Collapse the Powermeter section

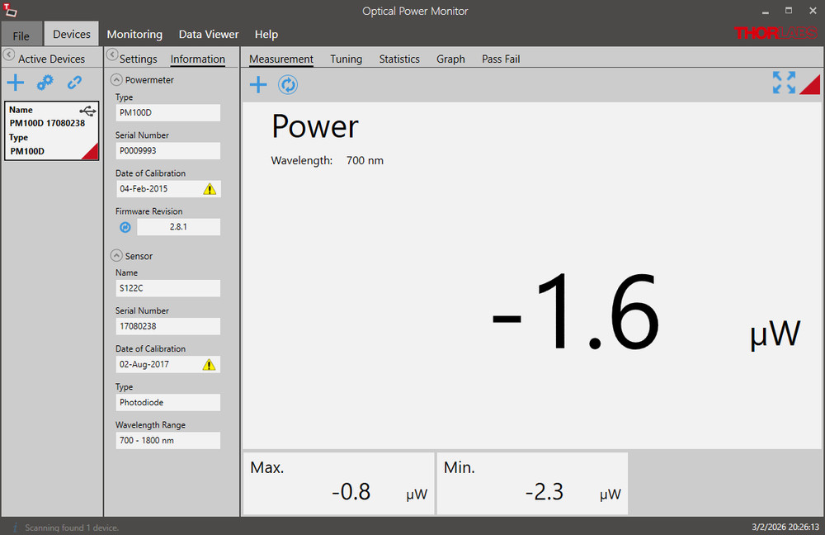click(x=116, y=80)
